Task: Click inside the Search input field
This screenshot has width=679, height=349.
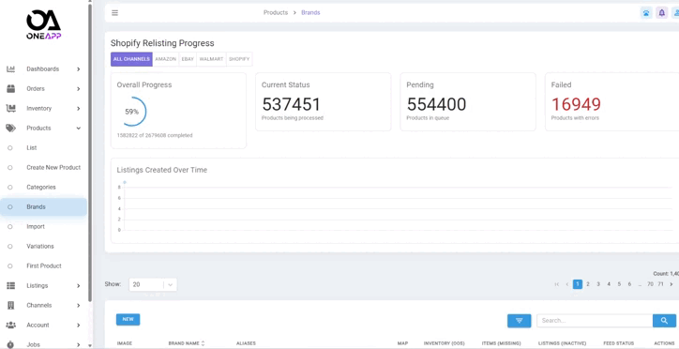Action: pos(595,321)
